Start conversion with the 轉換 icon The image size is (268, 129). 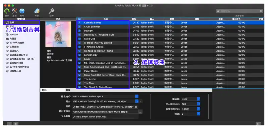tap(37, 11)
